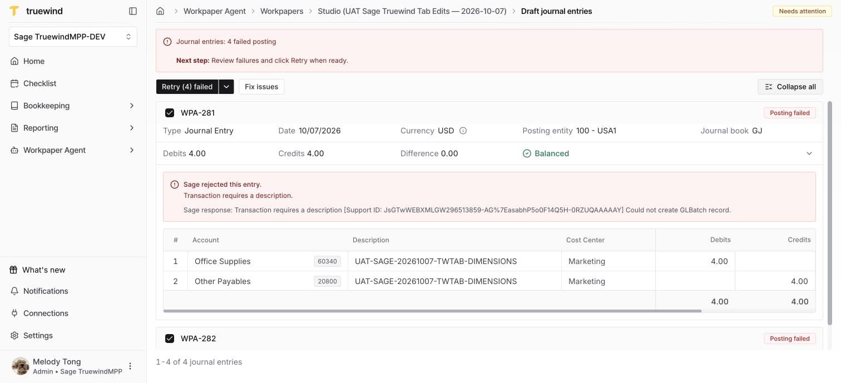The image size is (841, 383).
Task: Click Office Supplies row description cell
Action: (x=454, y=261)
